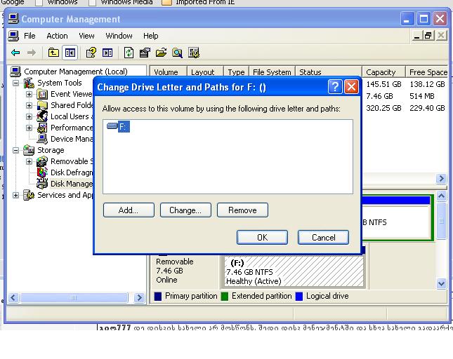This screenshot has height=359, width=453.
Task: Click the Properties toolbar icon
Action: [x=145, y=53]
